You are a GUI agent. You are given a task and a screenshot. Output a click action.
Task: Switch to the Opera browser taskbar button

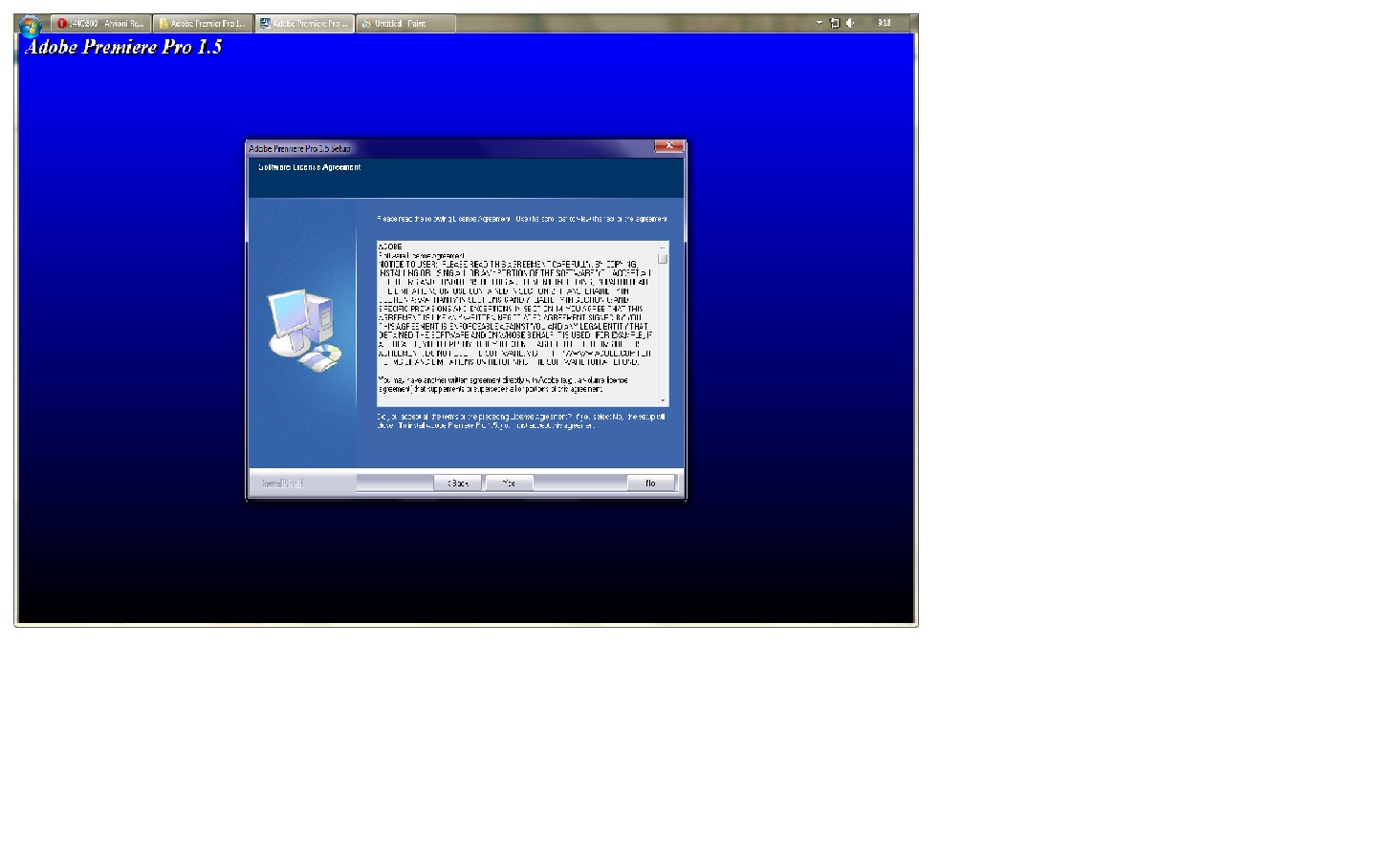[x=100, y=24]
